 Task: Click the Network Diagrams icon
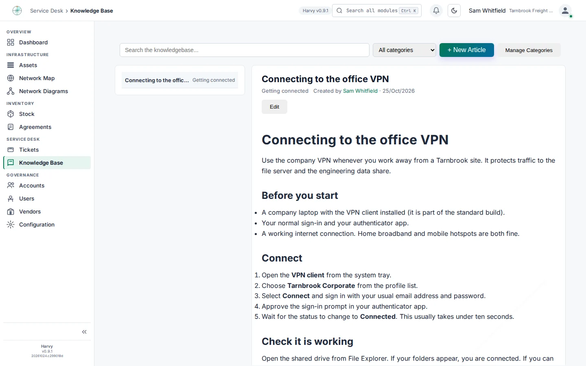pyautogui.click(x=11, y=91)
